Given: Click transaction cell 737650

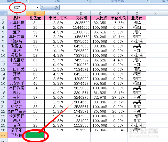Looking at the screenshot, I should pos(81,130).
